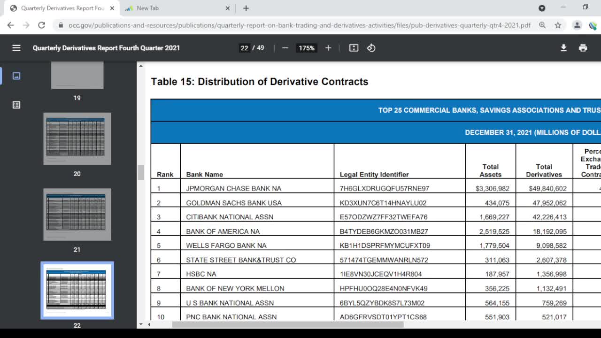Viewport: 601px width, 338px height.
Task: Open the tab search dropdown arrow
Action: pos(542,8)
